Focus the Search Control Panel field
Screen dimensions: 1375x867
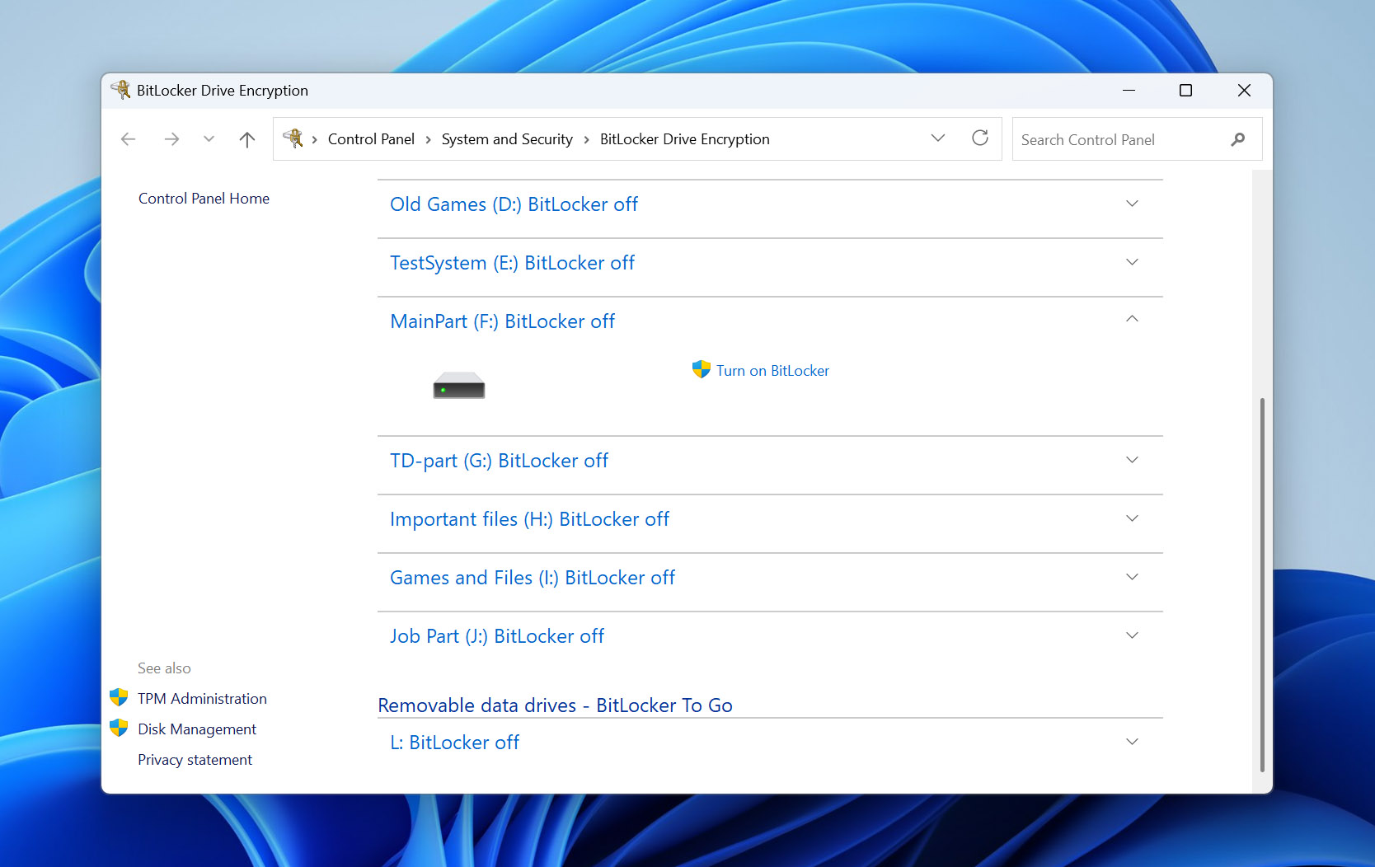pyautogui.click(x=1137, y=139)
